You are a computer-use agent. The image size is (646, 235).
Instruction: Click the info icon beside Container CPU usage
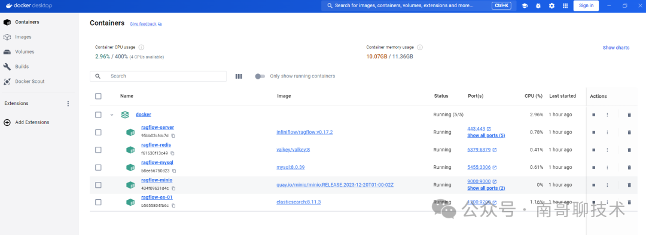141,47
